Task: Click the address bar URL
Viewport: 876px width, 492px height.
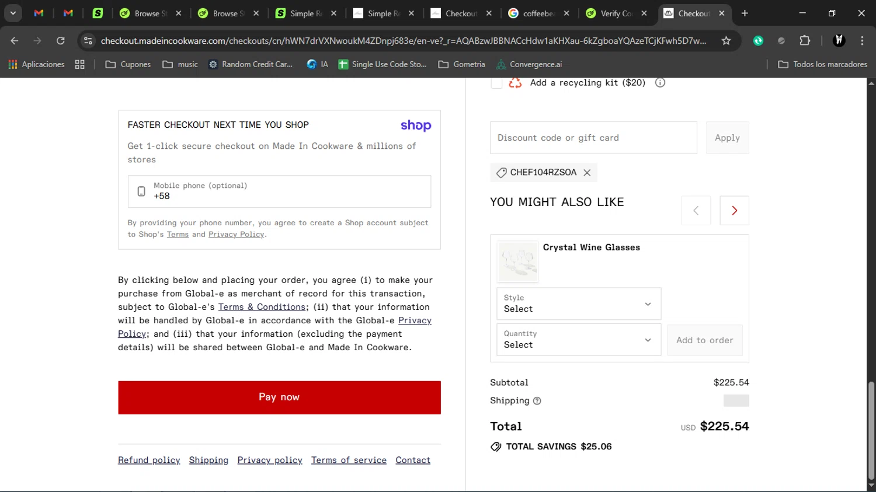Action: tap(403, 40)
